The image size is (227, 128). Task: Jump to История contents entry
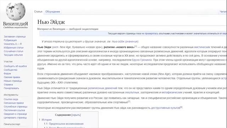tap(46, 120)
